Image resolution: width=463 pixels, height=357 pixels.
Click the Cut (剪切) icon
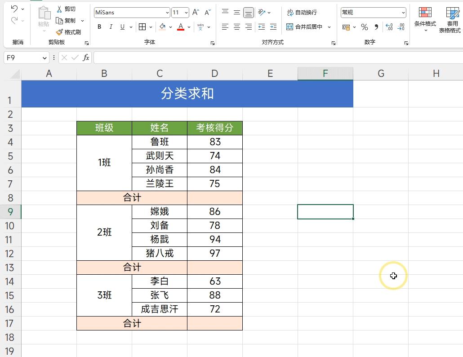(x=59, y=9)
